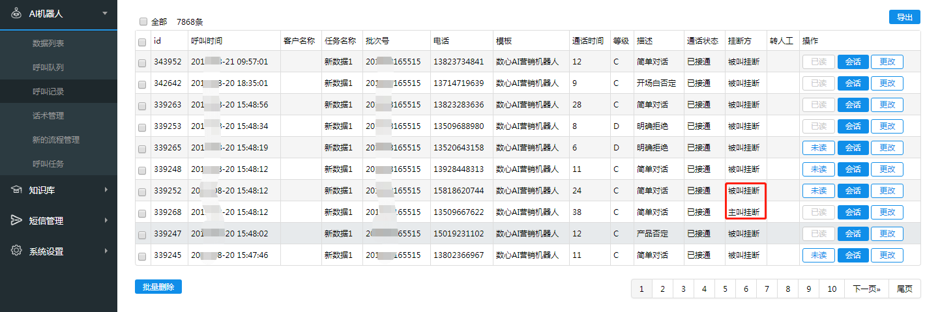Image resolution: width=925 pixels, height=312 pixels.
Task: Open 话术管理 in the sidebar
Action: 48,116
